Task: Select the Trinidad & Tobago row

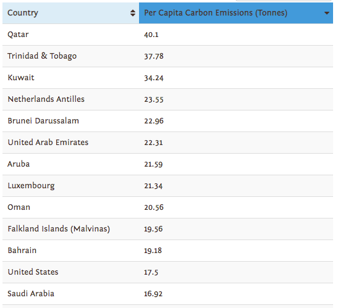Action: 167,56
